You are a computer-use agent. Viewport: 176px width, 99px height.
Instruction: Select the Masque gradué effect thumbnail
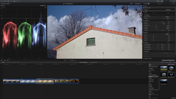pyautogui.click(x=164, y=81)
